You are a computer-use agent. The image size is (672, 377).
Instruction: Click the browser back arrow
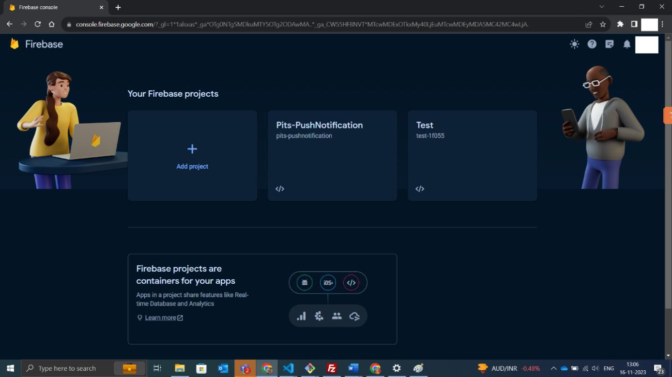pos(10,24)
